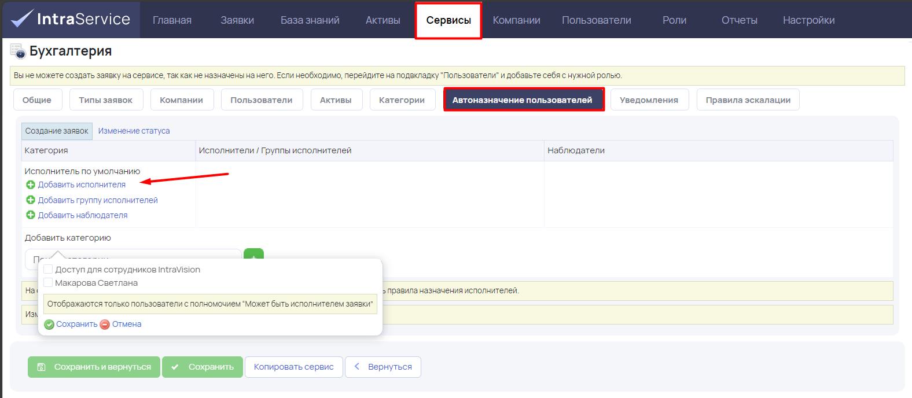This screenshot has width=912, height=398.
Task: Click green plus button beside category field
Action: click(253, 254)
